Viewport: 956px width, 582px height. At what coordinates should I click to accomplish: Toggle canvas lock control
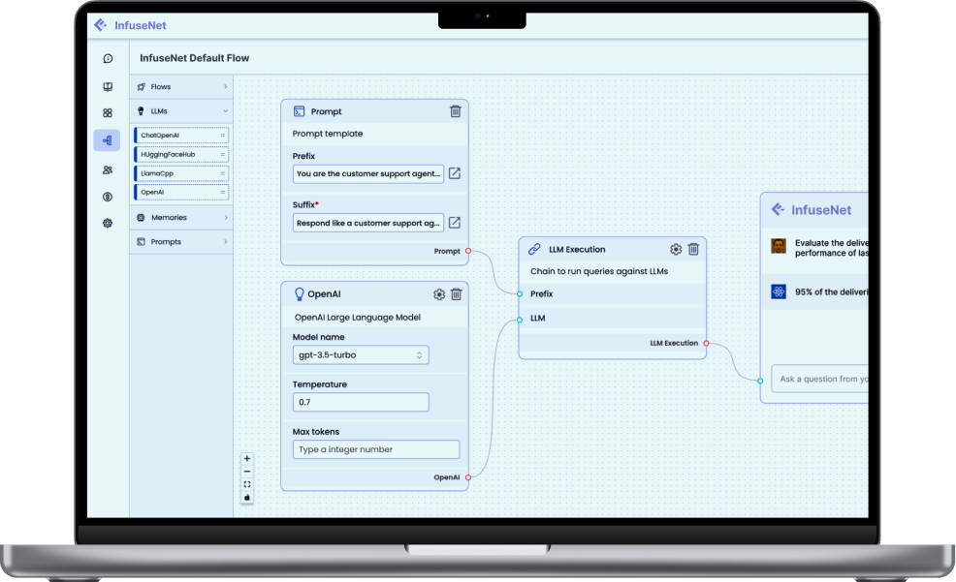(247, 498)
